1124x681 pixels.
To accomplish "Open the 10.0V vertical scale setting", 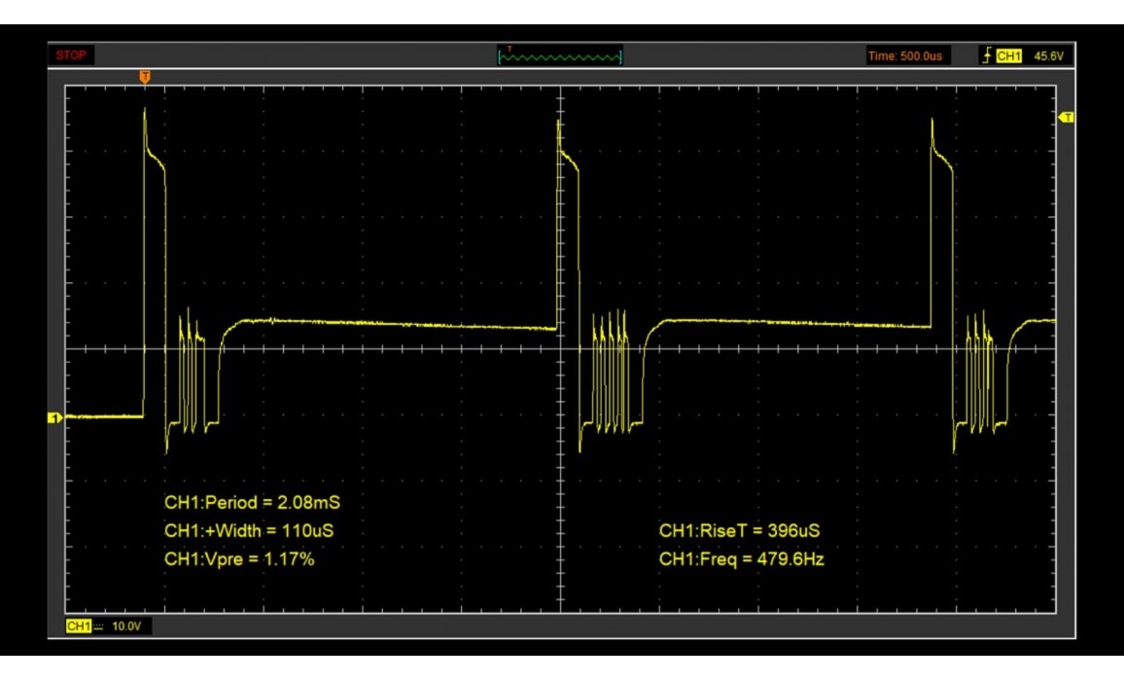I will (x=126, y=626).
